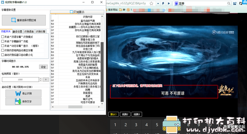
Task: Open the 翻译设置 tab
Action: (18, 31)
